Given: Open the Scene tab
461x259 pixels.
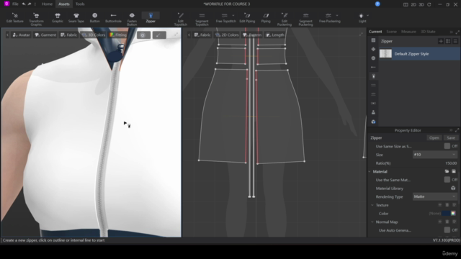Looking at the screenshot, I should [x=391, y=32].
